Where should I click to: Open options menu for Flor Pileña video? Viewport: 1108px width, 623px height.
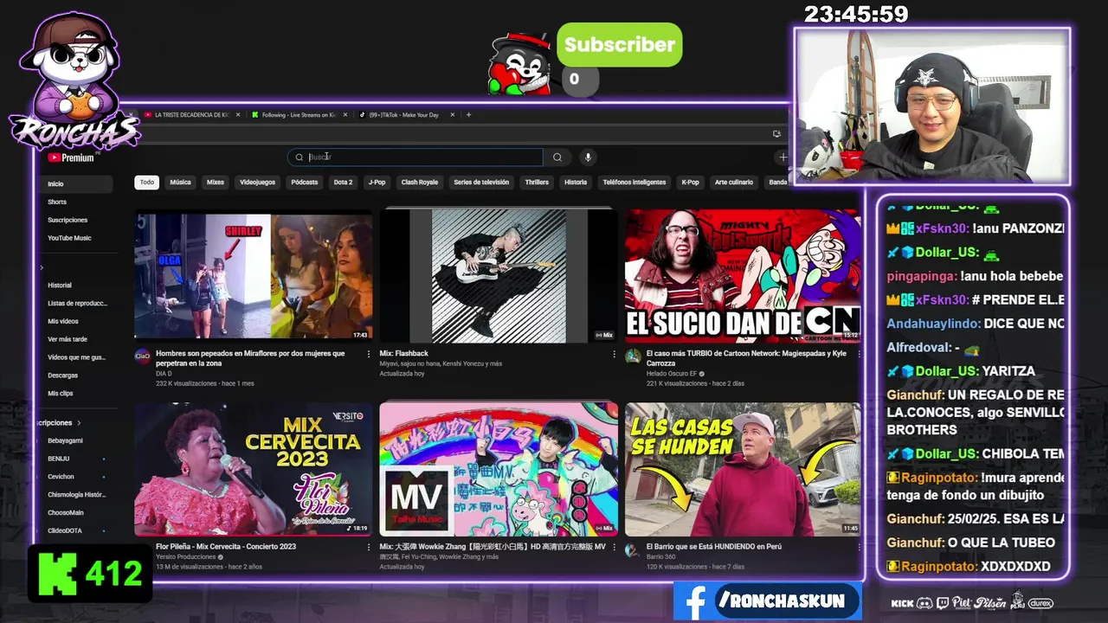tap(369, 547)
